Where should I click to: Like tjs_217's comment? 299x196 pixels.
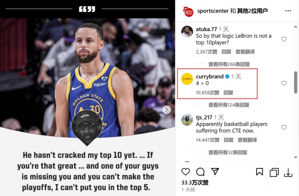284,127
